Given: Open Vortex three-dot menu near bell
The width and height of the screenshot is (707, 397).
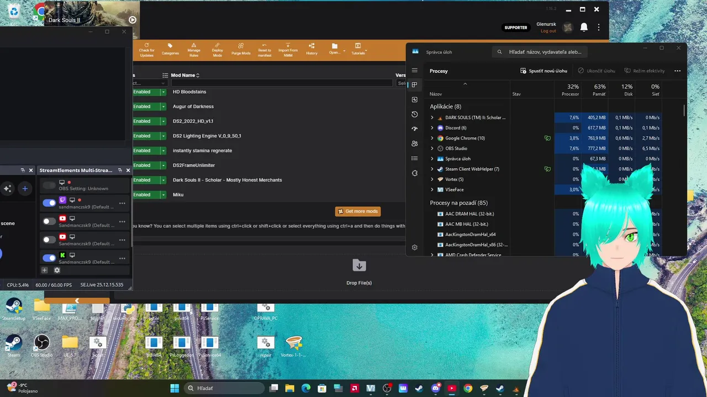Looking at the screenshot, I should point(599,27).
